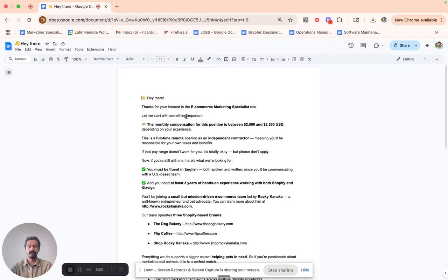The width and height of the screenshot is (448, 280).
Task: Insert a link using the toolbar
Action: pyautogui.click(x=218, y=59)
